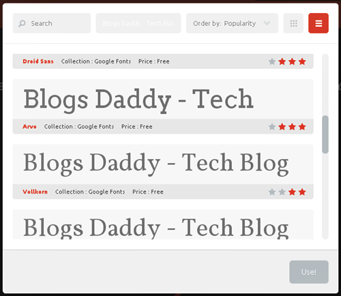Choose the Arvo font preview
Image resolution: width=341 pixels, height=296 pixels.
tap(163, 99)
